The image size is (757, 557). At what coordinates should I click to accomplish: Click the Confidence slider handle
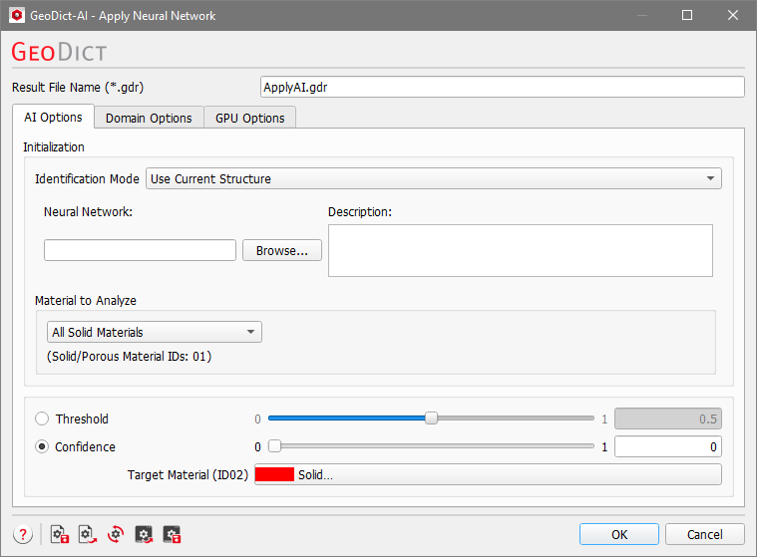click(274, 446)
